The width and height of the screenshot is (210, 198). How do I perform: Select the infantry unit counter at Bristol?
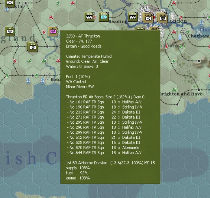coord(10,3)
